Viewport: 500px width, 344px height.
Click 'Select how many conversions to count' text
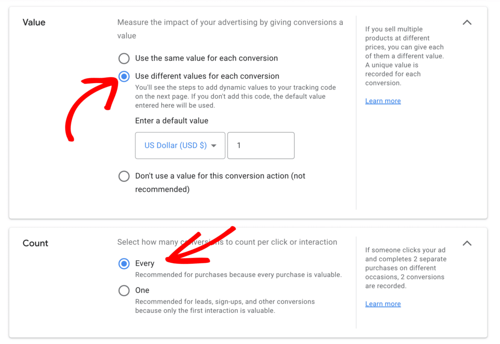227,242
